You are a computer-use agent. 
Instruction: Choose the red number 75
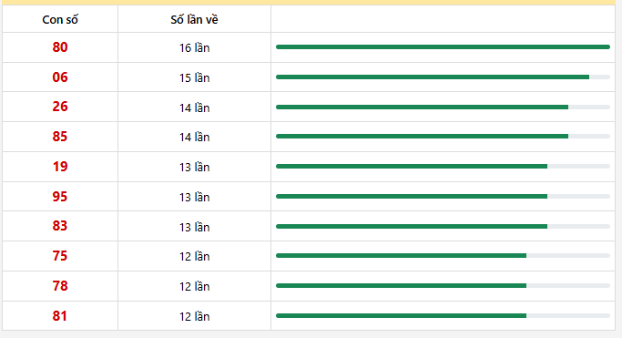click(x=60, y=256)
